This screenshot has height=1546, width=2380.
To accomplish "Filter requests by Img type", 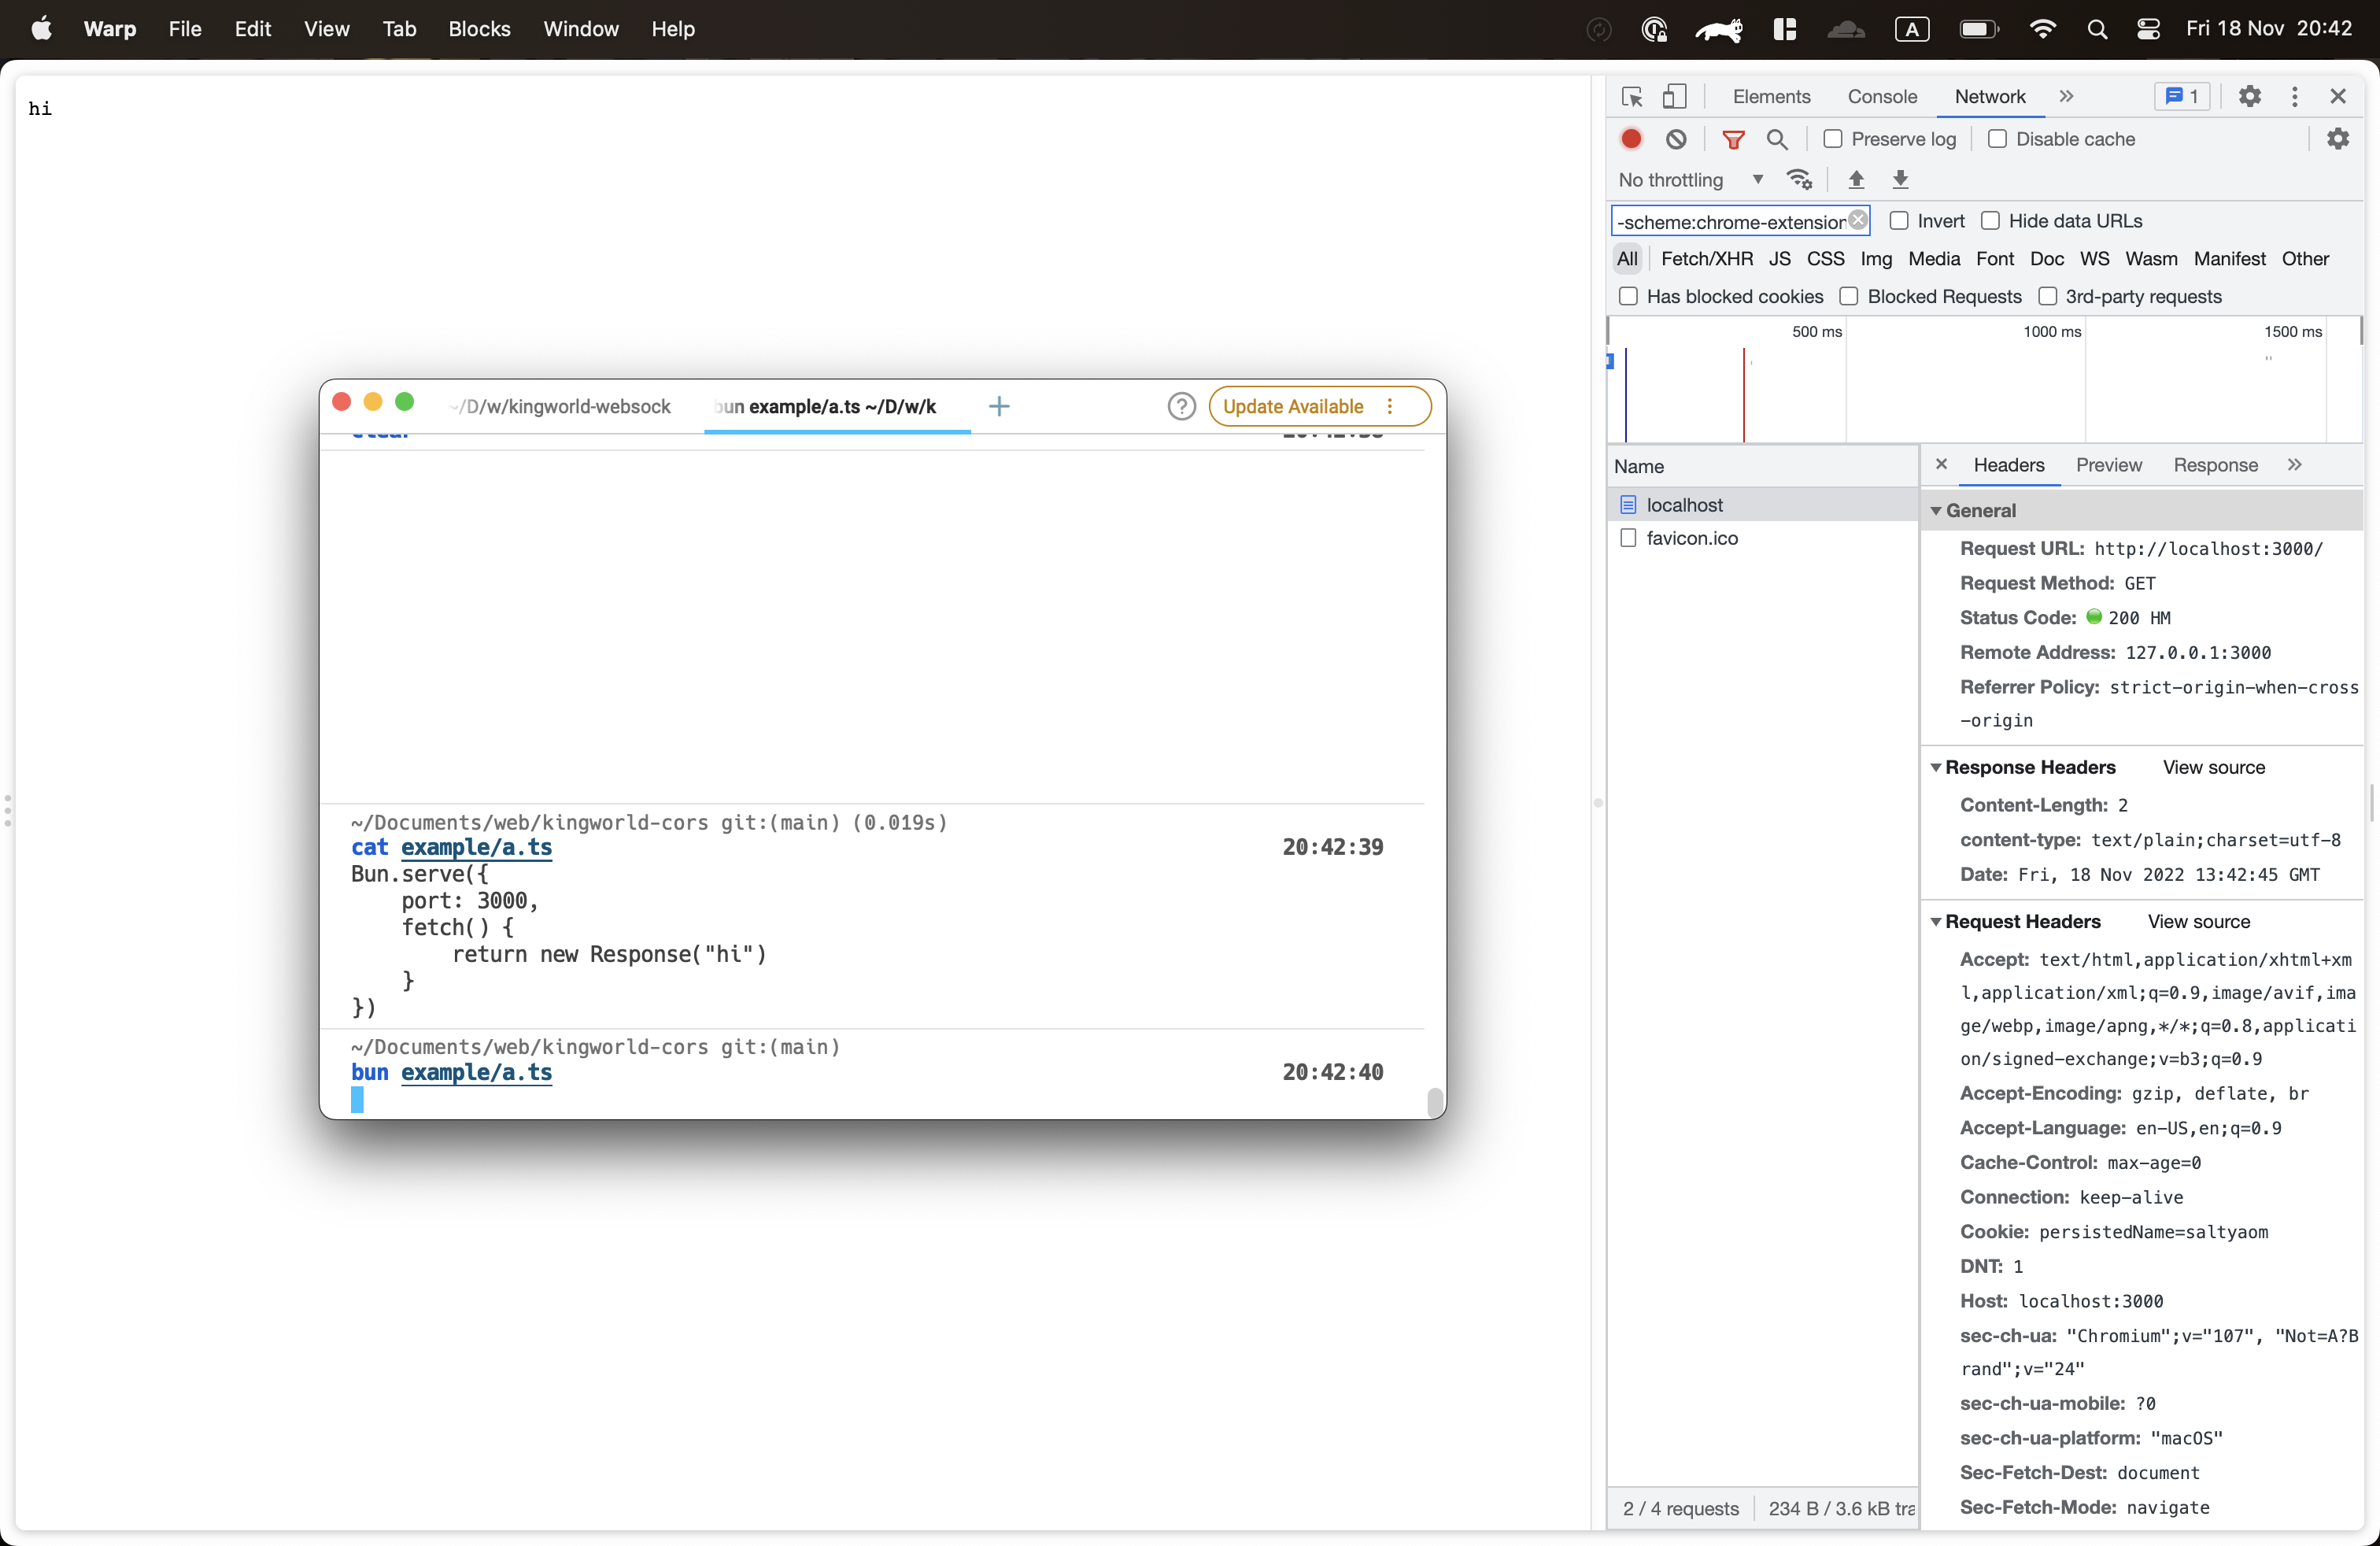I will tap(1876, 259).
